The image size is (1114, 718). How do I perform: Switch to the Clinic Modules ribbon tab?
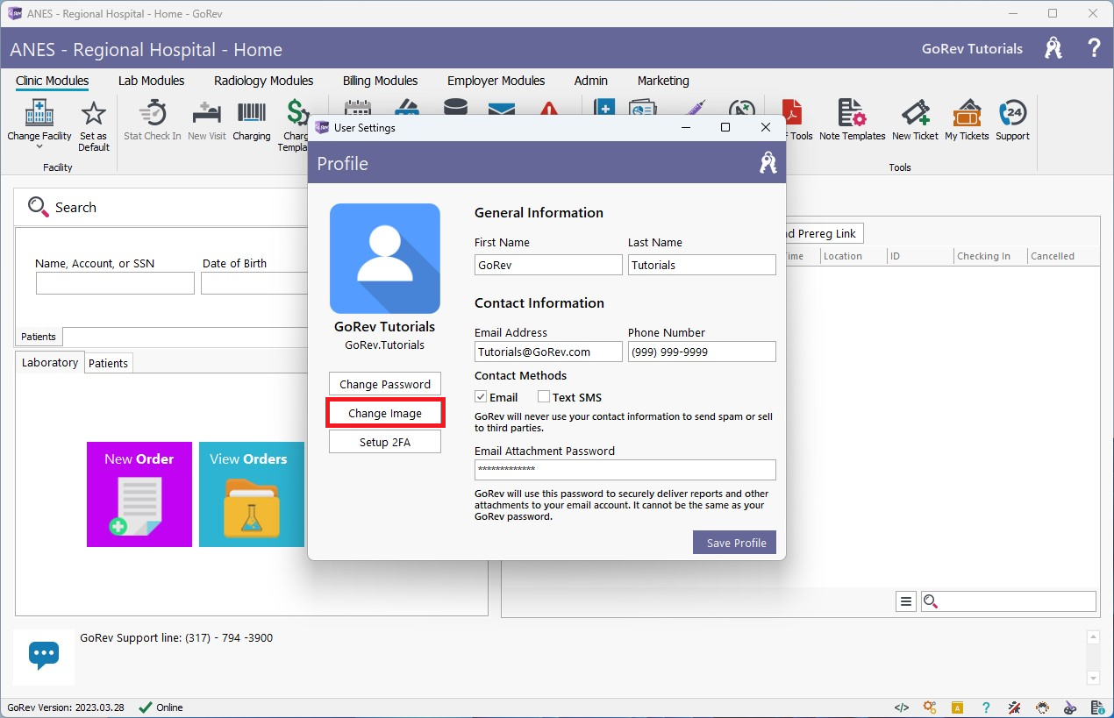click(x=53, y=81)
